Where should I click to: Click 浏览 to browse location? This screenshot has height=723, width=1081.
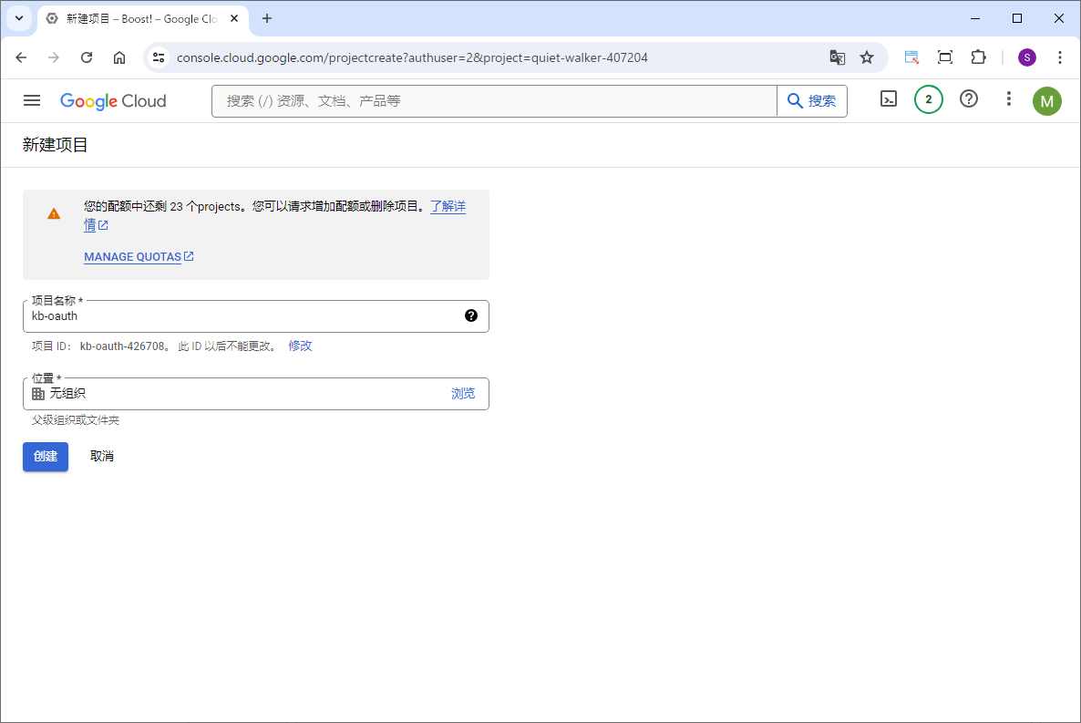463,394
